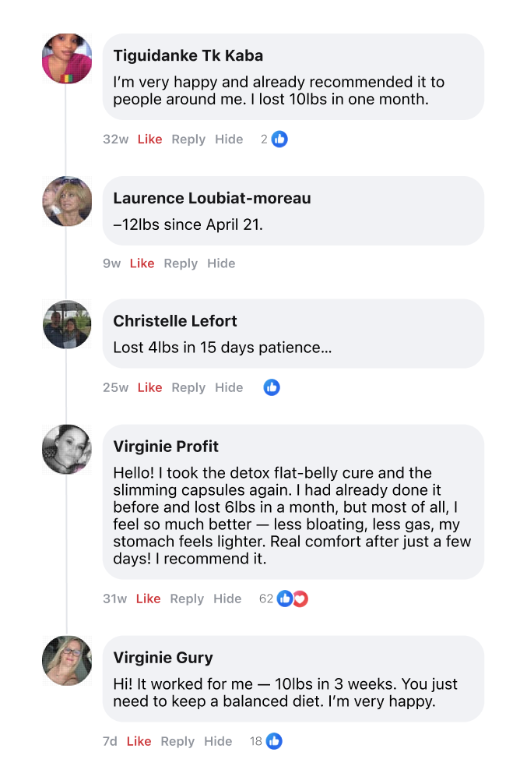527x784 pixels.
Task: Click the 31w timestamp on Virginie Profit's comment
Action: coord(114,599)
